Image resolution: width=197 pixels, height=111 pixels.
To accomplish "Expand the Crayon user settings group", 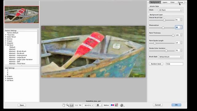I will (x=6, y=76).
